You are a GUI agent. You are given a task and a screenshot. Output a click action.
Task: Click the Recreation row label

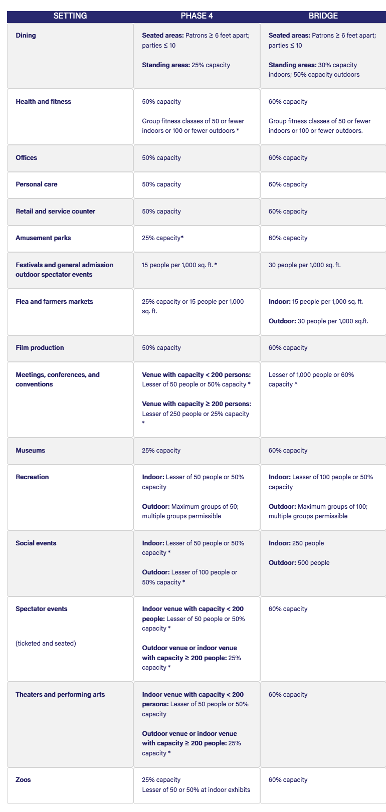pyautogui.click(x=32, y=477)
